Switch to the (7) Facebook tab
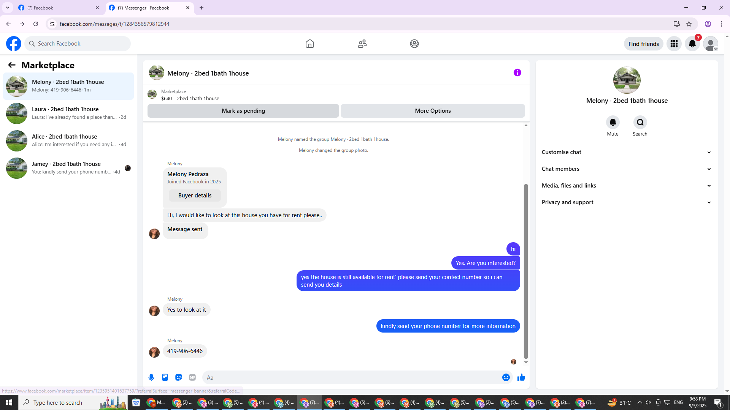The height and width of the screenshot is (410, 730). [x=59, y=8]
